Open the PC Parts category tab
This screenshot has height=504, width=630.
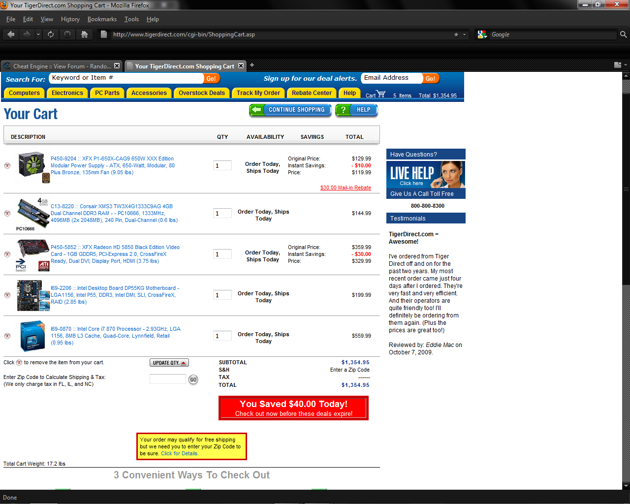click(x=107, y=93)
